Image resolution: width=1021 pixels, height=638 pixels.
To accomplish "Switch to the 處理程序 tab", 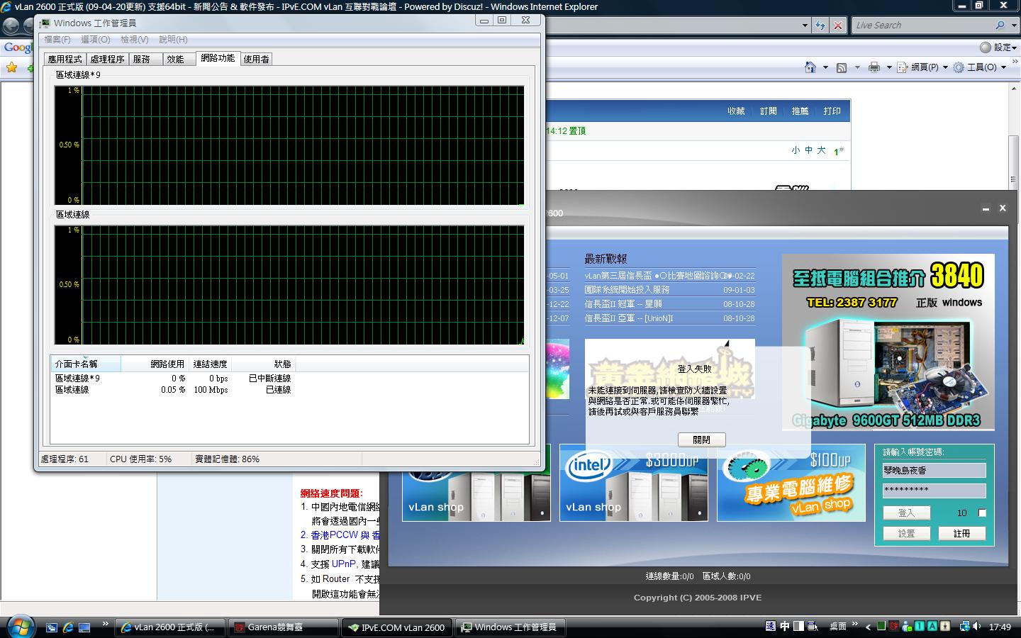I will coord(107,60).
